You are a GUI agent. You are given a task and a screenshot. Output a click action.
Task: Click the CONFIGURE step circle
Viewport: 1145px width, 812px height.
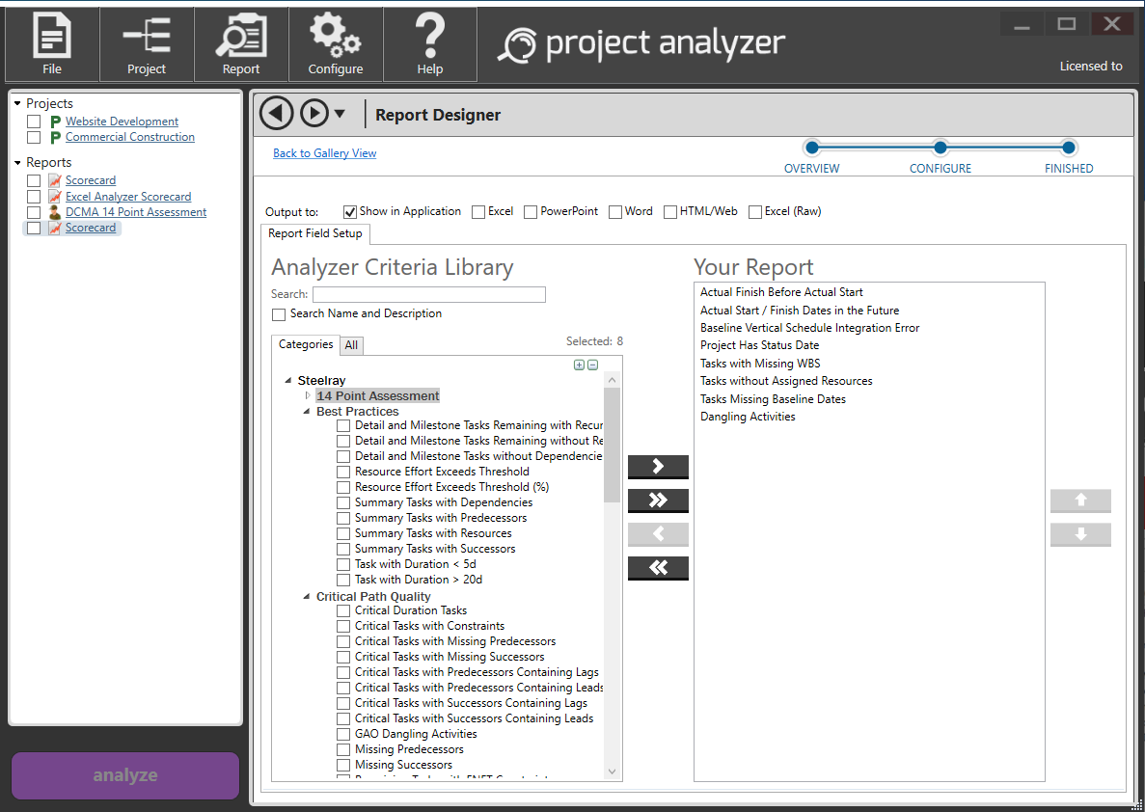pyautogui.click(x=940, y=149)
